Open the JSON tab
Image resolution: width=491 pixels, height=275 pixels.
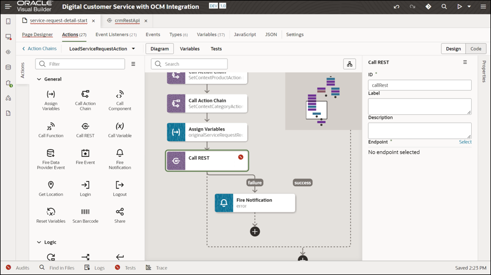[x=271, y=34]
